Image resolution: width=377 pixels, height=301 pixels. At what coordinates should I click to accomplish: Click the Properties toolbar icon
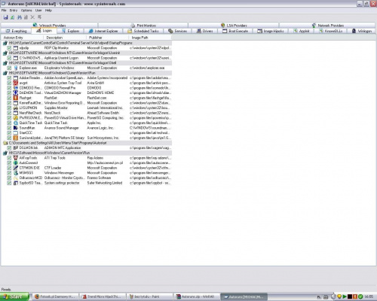(x=26, y=17)
